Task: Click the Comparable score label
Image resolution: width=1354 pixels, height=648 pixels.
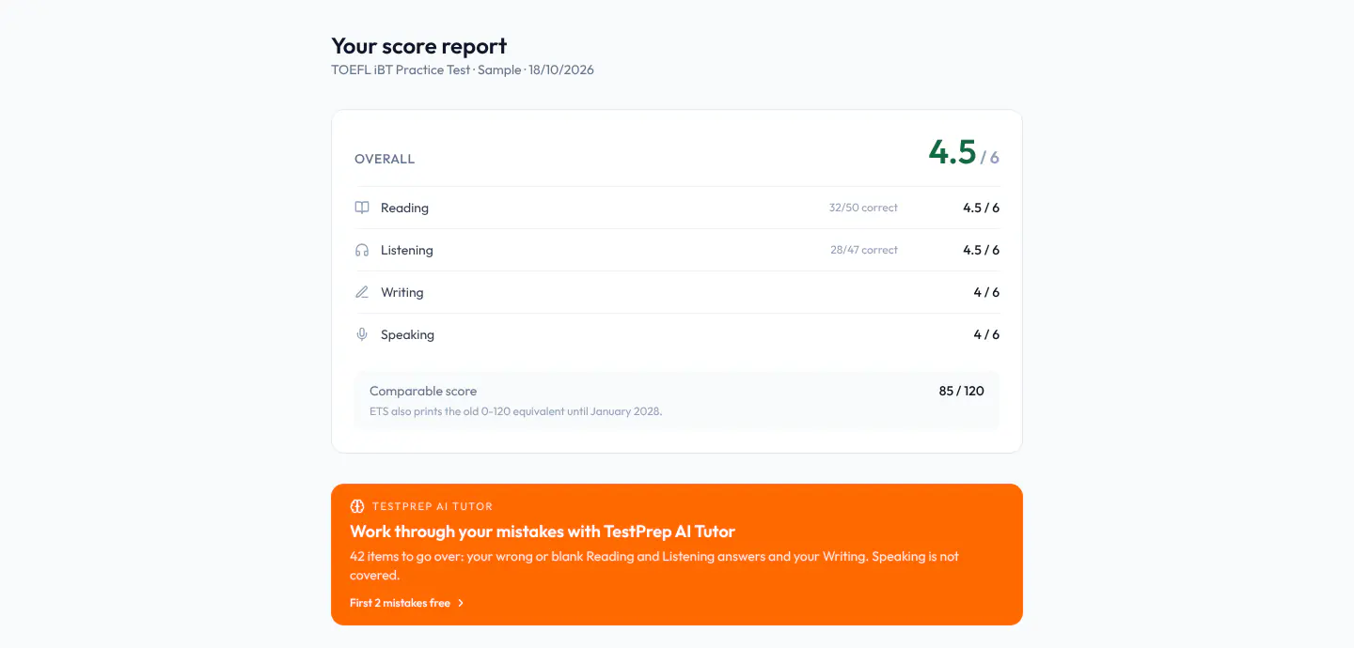Action: point(423,391)
